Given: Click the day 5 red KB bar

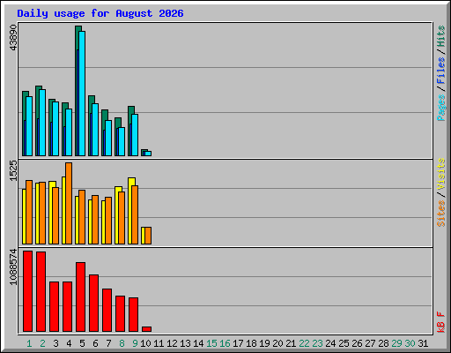Looking at the screenshot, I should tap(80, 297).
